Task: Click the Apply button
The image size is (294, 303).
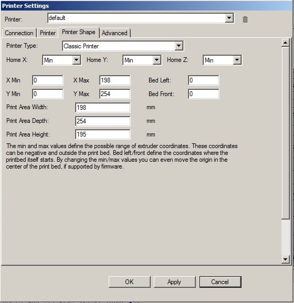Action: coord(174,282)
